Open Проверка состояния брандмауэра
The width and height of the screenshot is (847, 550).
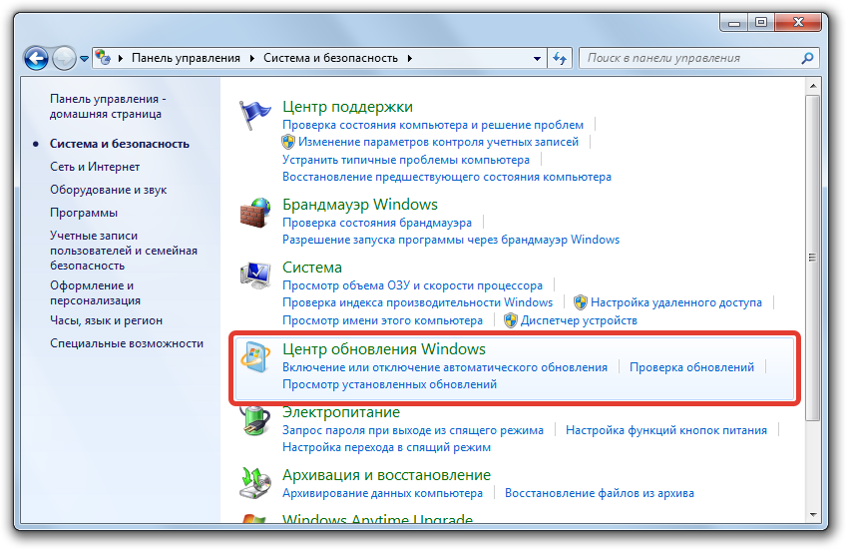377,222
